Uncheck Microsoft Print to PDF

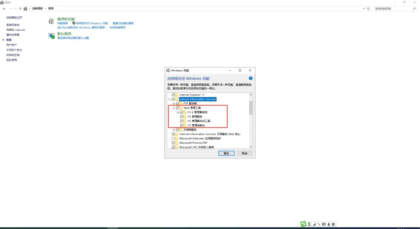173,142
